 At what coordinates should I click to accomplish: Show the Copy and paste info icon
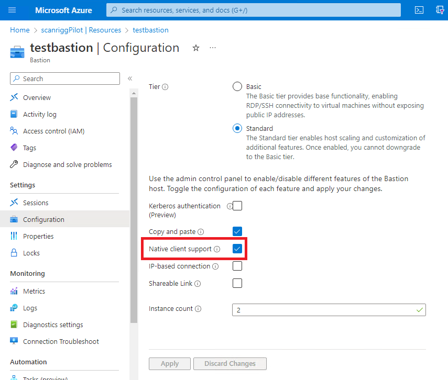(x=201, y=232)
